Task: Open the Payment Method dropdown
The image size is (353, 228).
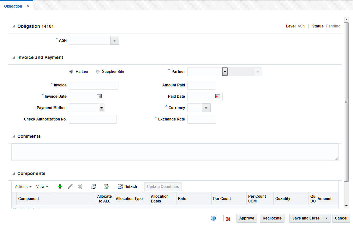Action: click(x=102, y=108)
